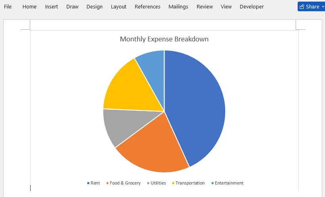Click the Rent legend label
The image size is (325, 197).
tap(95, 183)
